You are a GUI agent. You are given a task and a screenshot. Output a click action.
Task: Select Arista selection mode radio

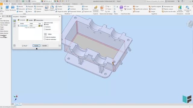[45, 25]
